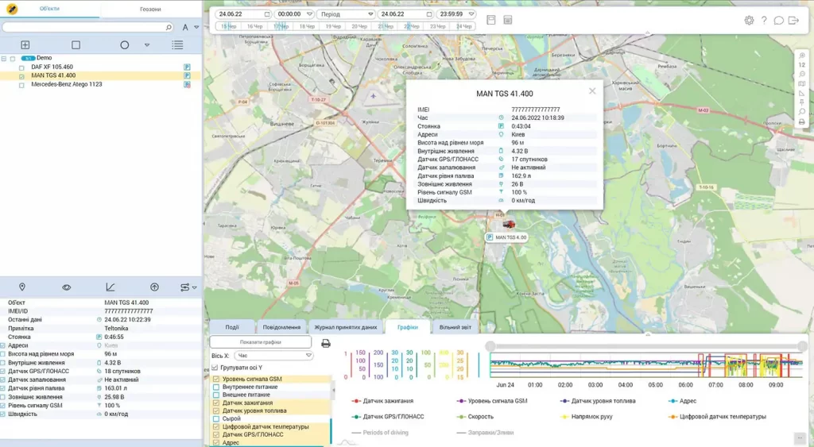Click parking status icon for DAF XF 105.460

point(187,67)
